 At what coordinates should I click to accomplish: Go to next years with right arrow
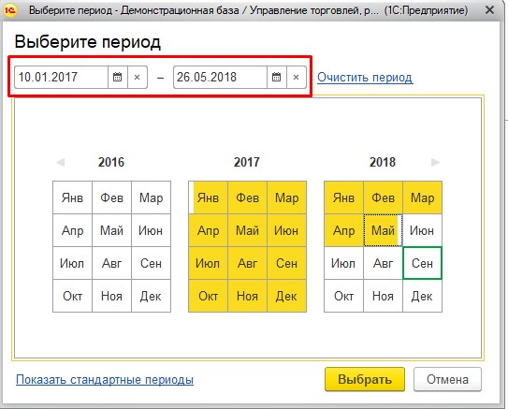tap(435, 162)
